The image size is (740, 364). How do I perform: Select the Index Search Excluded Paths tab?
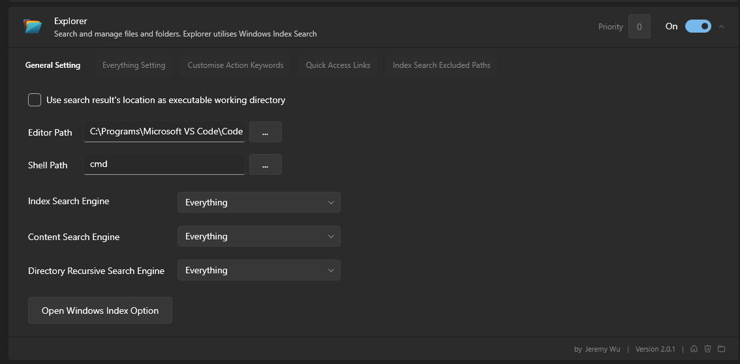(x=441, y=65)
